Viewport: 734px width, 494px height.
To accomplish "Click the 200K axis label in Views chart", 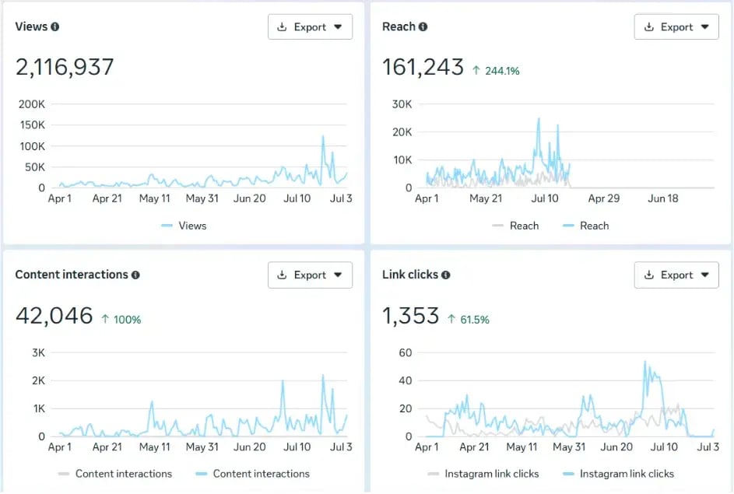I will coord(32,103).
